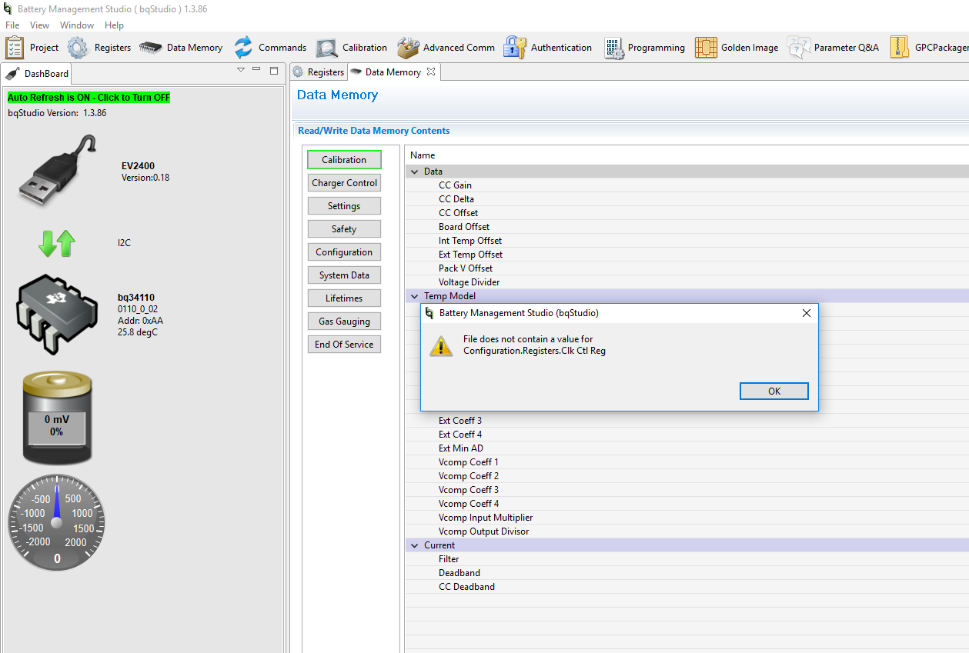Select the DashBoard tab
Viewport: 969px width, 653px height.
[37, 74]
